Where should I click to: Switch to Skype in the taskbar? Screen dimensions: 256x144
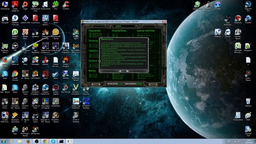point(53,141)
